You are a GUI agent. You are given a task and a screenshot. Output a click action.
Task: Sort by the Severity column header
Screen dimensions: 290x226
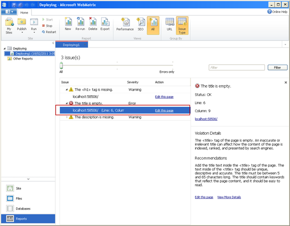point(133,82)
